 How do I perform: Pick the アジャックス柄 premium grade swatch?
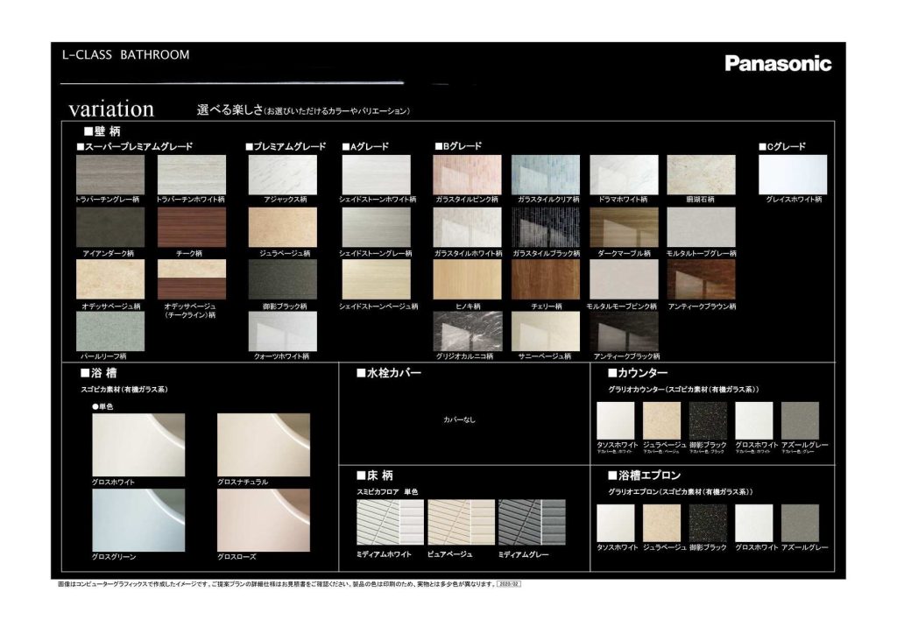(282, 174)
